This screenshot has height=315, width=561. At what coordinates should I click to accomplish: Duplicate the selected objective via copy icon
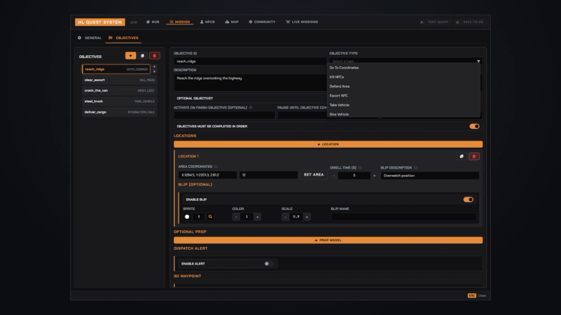tap(143, 56)
